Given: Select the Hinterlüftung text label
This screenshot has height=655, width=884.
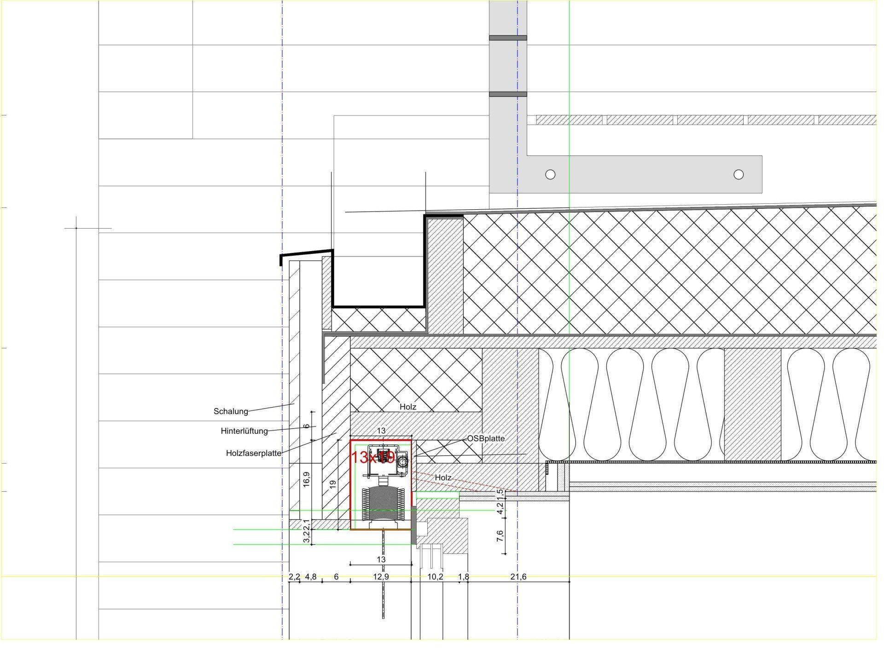Looking at the screenshot, I should [x=244, y=431].
